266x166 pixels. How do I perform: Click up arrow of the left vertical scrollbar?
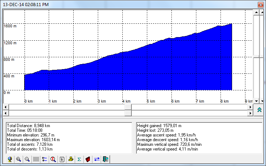pyautogui.click(x=256, y=13)
